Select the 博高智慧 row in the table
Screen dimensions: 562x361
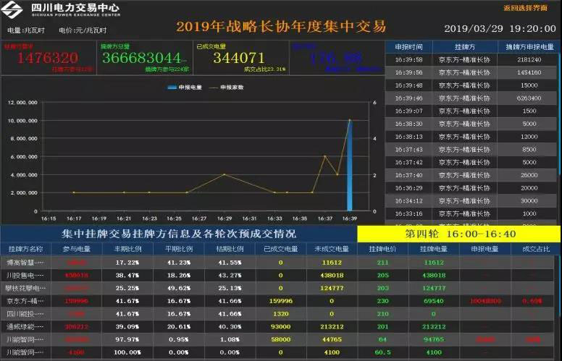pyautogui.click(x=25, y=262)
